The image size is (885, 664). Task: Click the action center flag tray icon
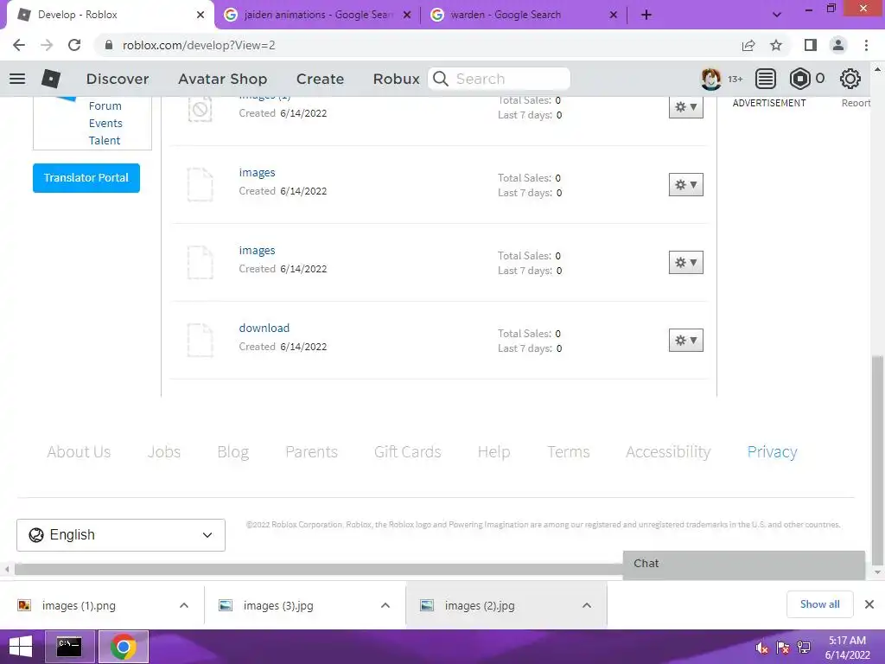[x=783, y=648]
